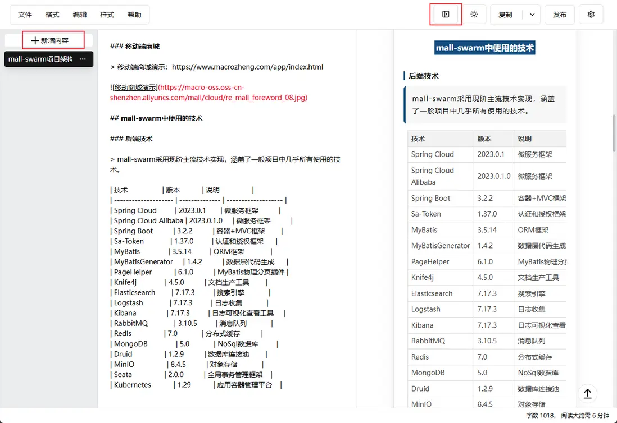Click the 后端技术 heading in preview
Image resolution: width=617 pixels, height=423 pixels.
(423, 76)
